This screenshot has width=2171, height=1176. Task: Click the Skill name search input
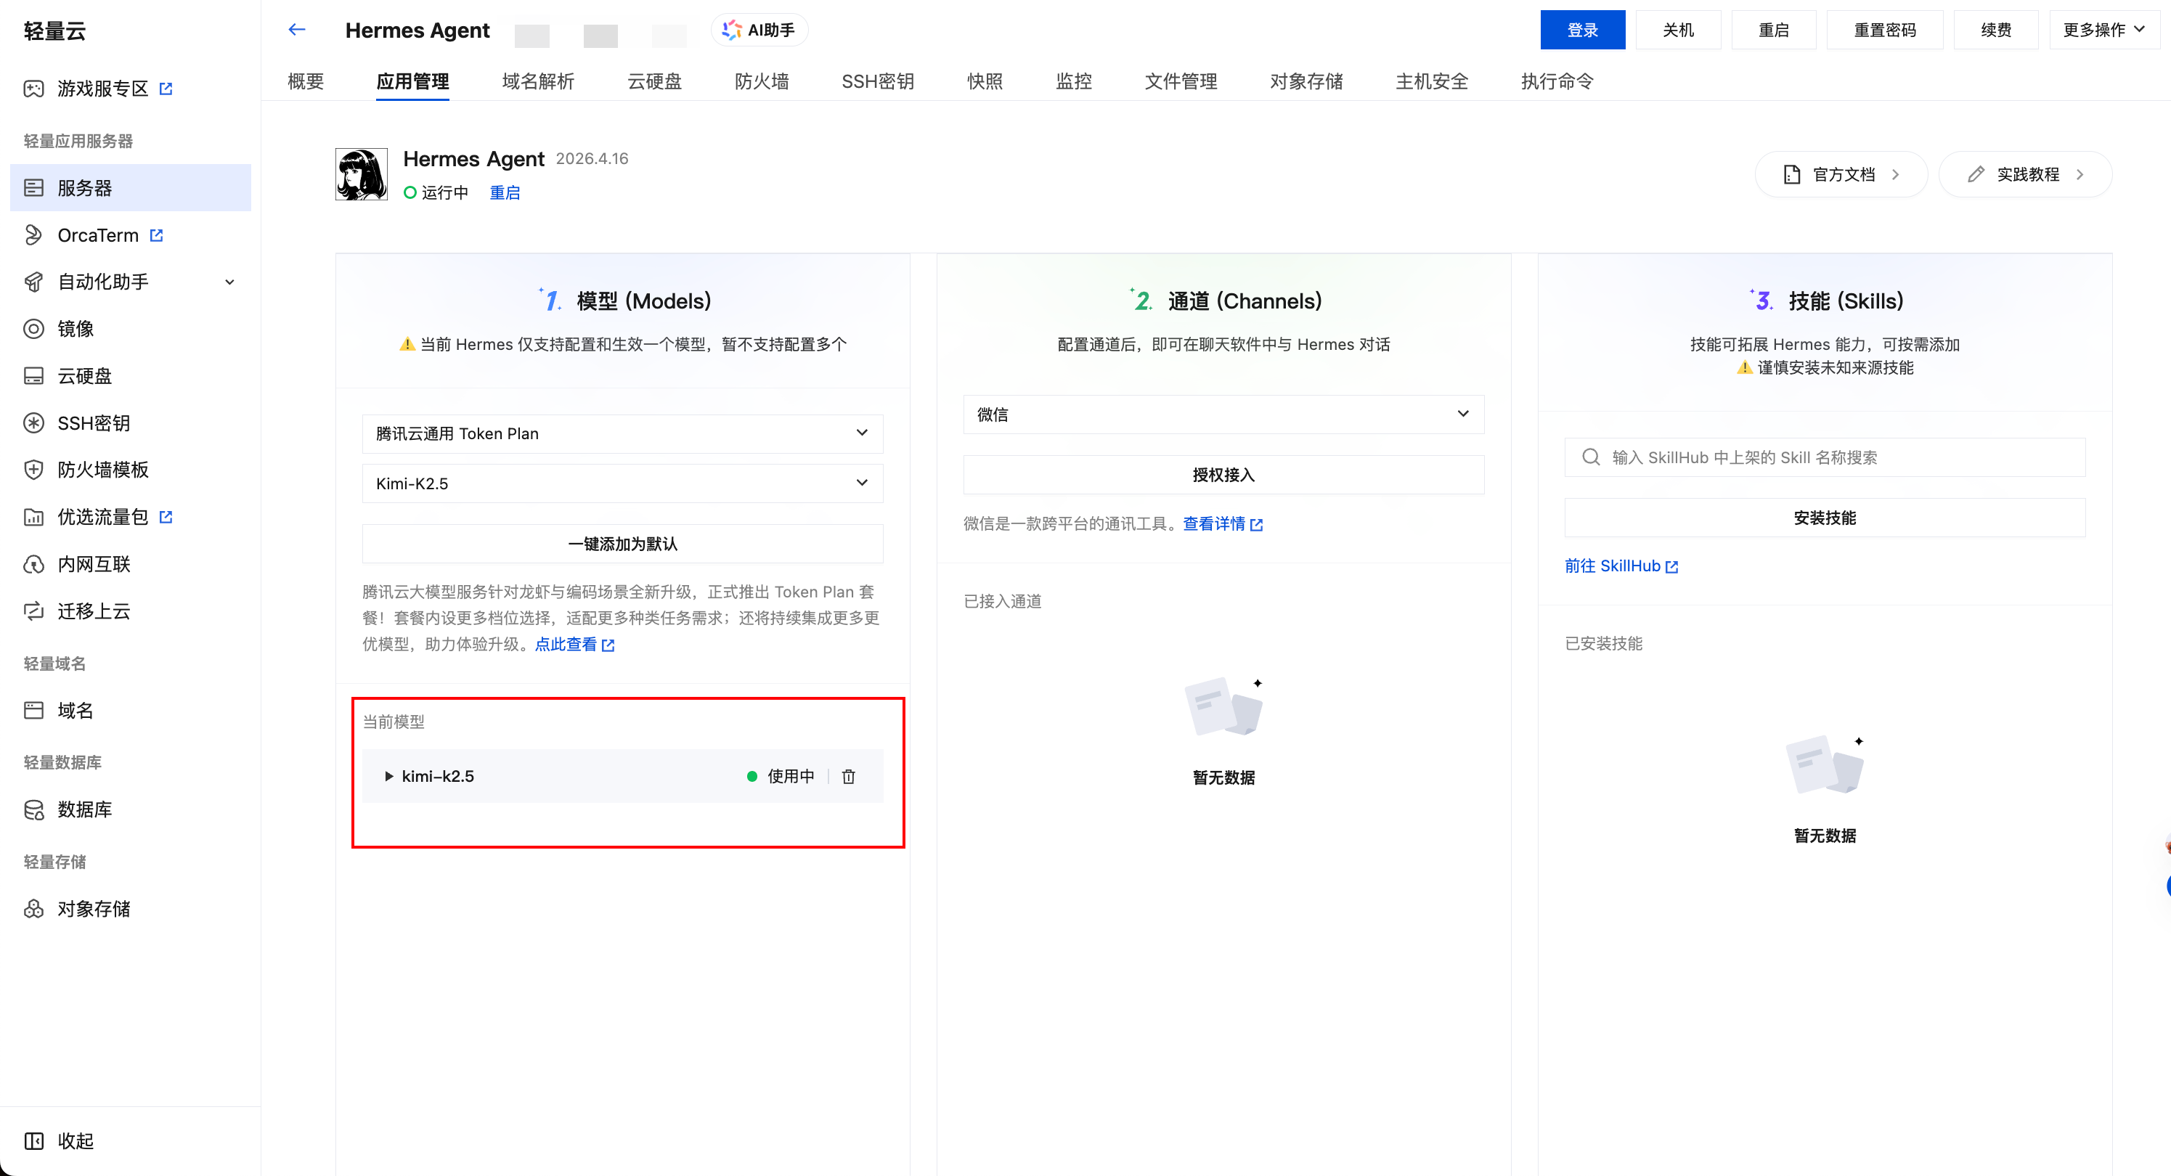pos(1825,457)
